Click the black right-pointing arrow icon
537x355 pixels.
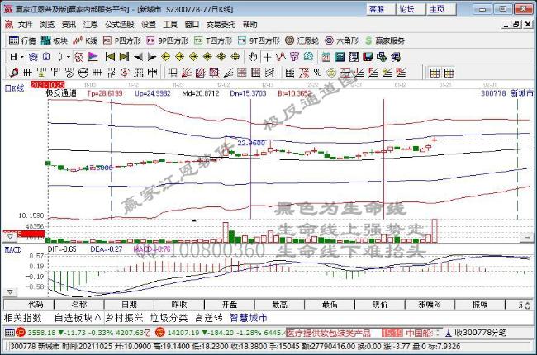point(152,56)
